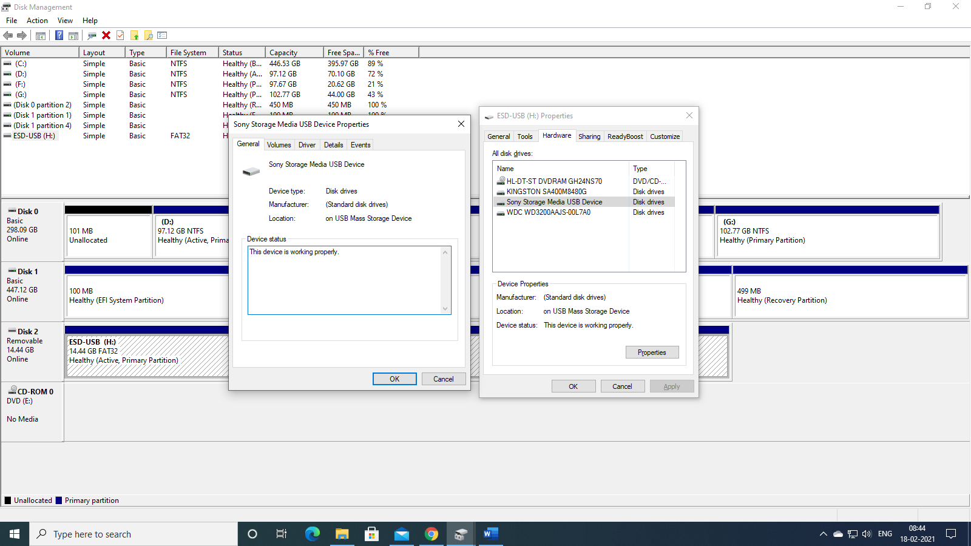
Task: Click the checkmark document toolbar icon
Action: coord(120,35)
